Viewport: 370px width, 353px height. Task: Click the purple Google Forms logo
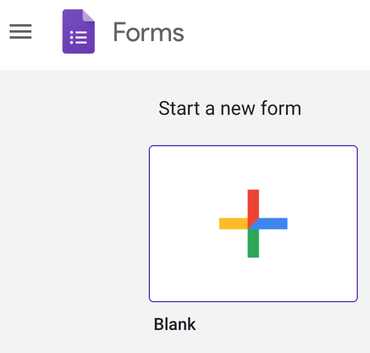79,32
